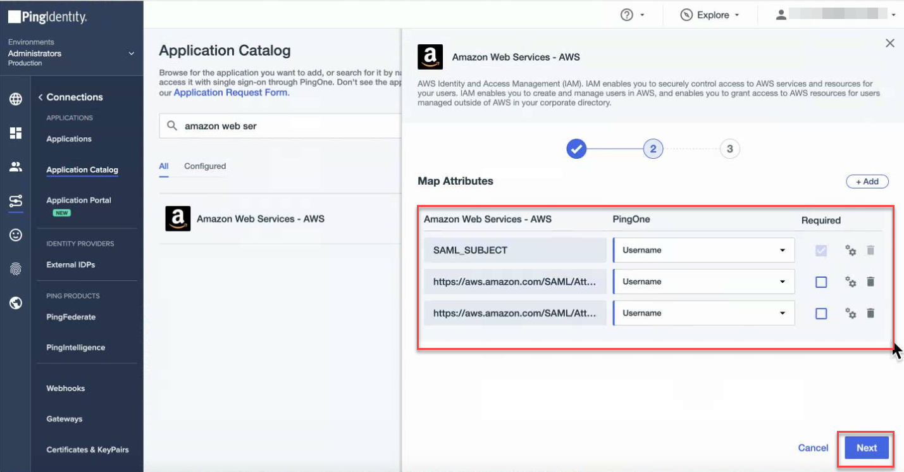
Task: Click the Connections flow icon in the sidebar
Action: [x=15, y=201]
